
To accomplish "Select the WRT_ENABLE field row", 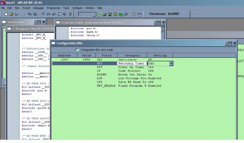I will point(106,86).
